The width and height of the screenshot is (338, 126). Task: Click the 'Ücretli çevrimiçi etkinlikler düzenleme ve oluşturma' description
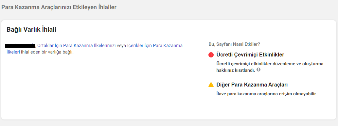pyautogui.click(x=270, y=64)
